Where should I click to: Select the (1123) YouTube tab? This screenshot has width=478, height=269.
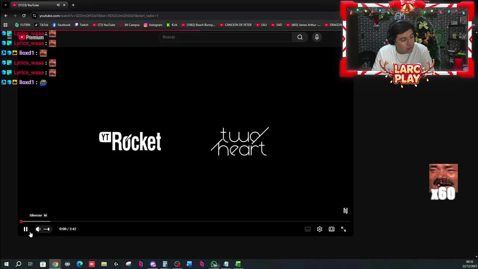(34, 5)
